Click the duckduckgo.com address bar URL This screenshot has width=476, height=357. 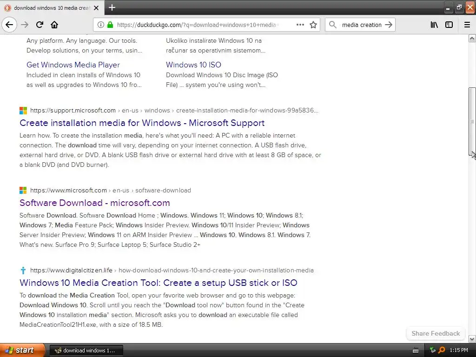pos(198,25)
